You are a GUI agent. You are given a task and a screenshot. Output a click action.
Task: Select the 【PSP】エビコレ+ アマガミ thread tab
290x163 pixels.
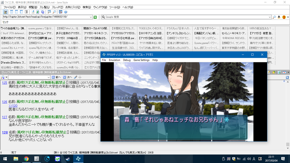point(41,33)
